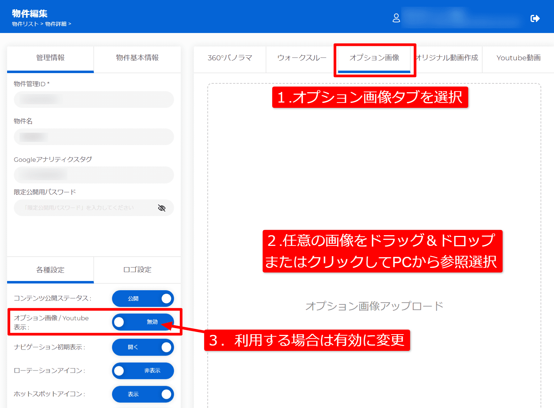Toggle ナビゲーション初期表示 switch
Image resolution: width=554 pixels, height=408 pixels.
tap(143, 347)
